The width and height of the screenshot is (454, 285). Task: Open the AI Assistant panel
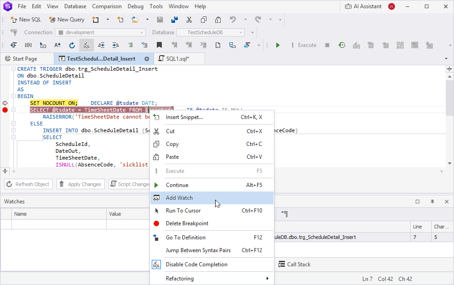(363, 6)
